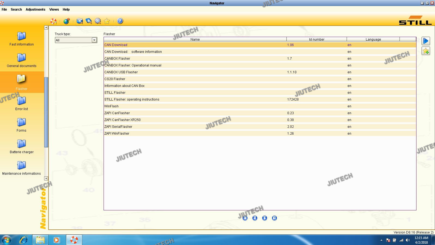
Task: Select the CANBOX USB Flasher row
Action: 260,72
